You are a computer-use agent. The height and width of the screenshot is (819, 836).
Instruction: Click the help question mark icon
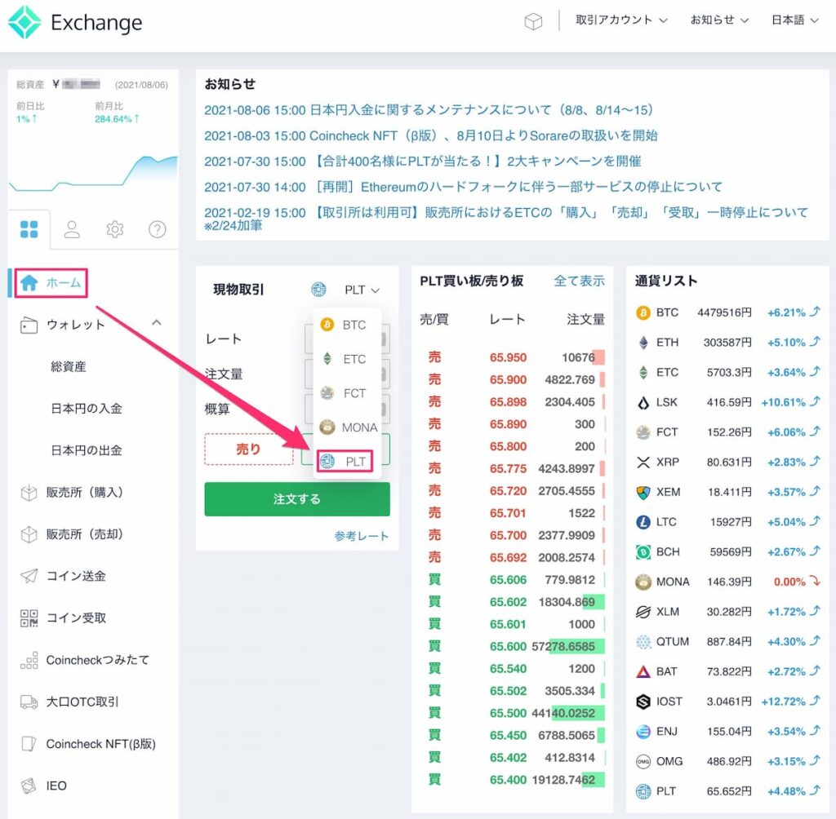(157, 229)
